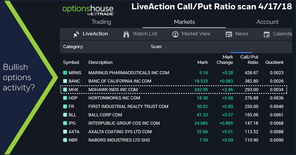The width and height of the screenshot is (296, 155).
Task: Switch to the Account tab
Action: click(268, 22)
